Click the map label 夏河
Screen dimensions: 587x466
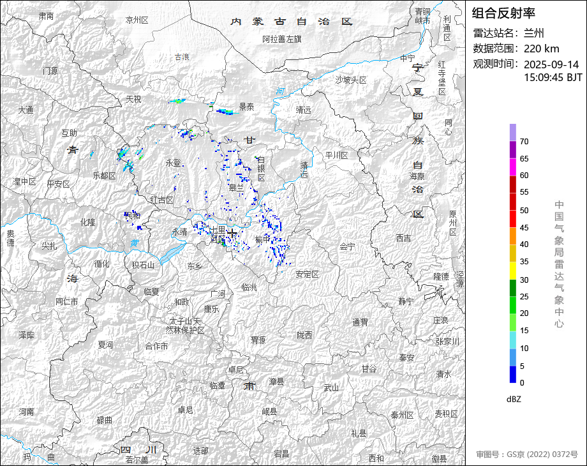tap(105, 345)
